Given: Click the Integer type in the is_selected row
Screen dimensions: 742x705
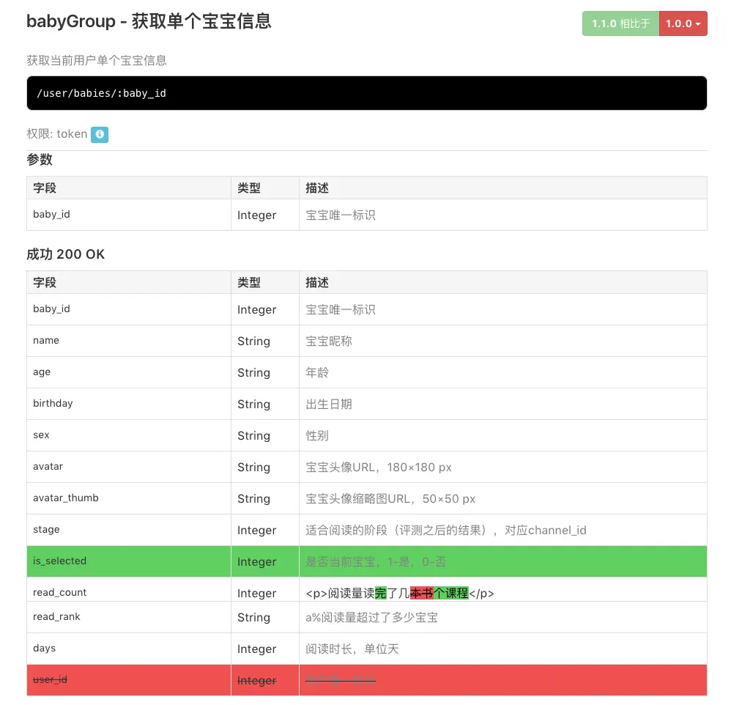Looking at the screenshot, I should pyautogui.click(x=256, y=562).
